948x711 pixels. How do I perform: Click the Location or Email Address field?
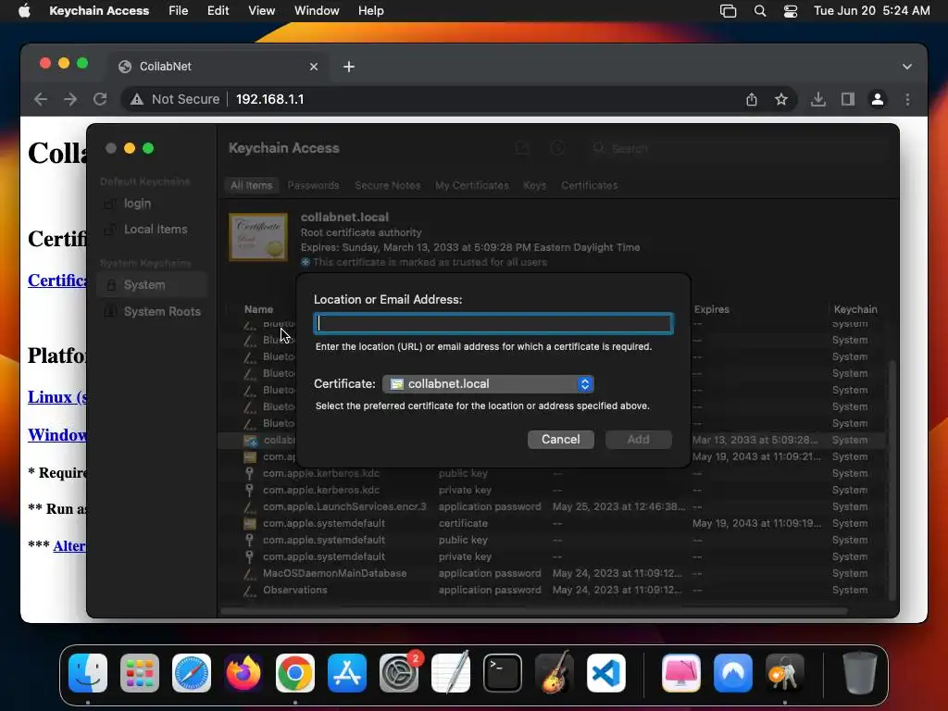click(493, 323)
